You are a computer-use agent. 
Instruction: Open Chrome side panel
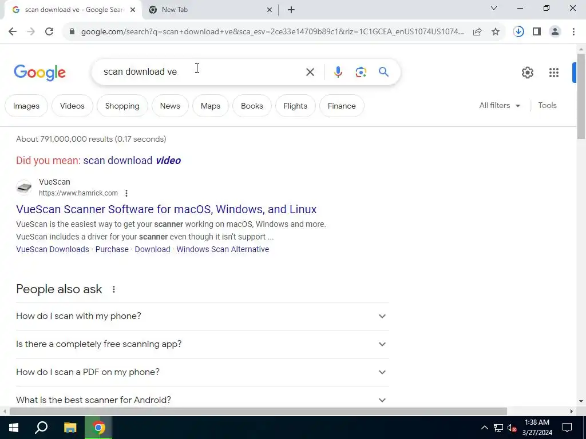point(537,32)
